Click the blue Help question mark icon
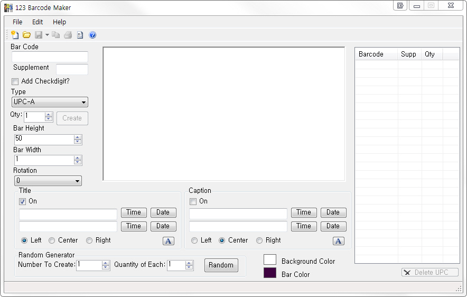467x297 pixels. 92,35
